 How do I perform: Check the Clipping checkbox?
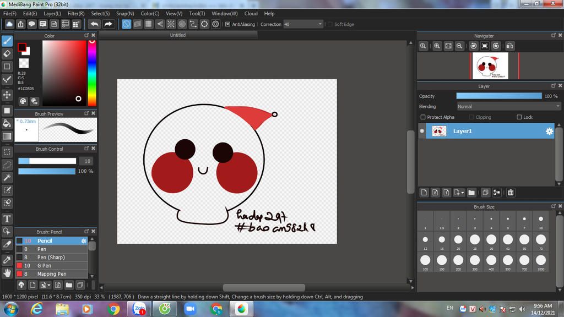point(471,117)
